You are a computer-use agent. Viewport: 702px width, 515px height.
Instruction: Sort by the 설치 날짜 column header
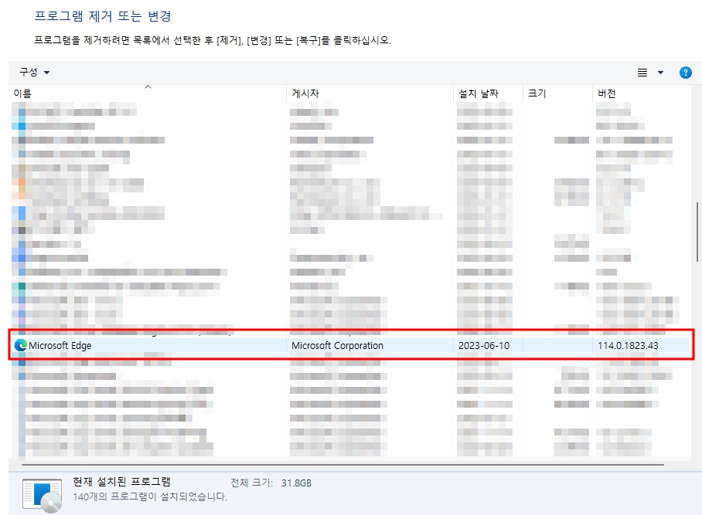click(488, 93)
